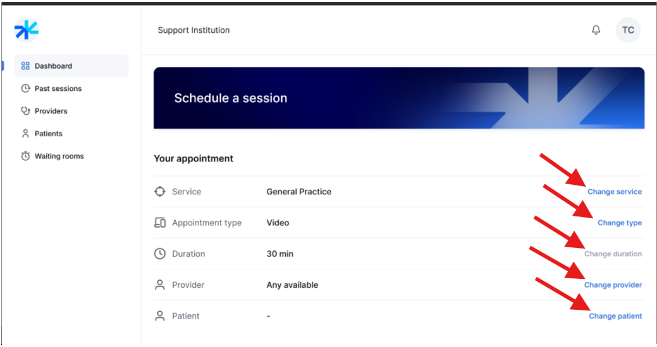Click the Dashboard grid icon
This screenshot has width=657, height=347.
(26, 66)
